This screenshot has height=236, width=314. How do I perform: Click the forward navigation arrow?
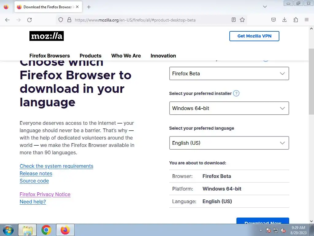[x=18, y=20]
